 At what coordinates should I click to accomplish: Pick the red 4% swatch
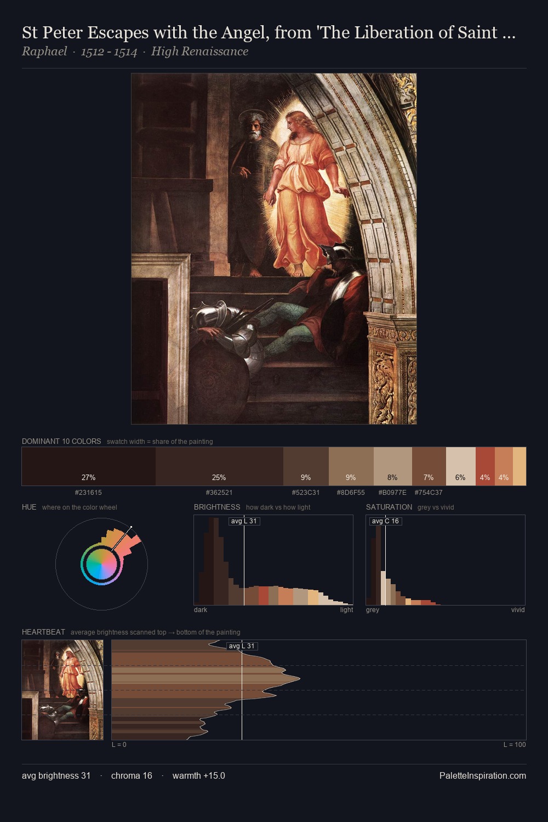(x=485, y=466)
